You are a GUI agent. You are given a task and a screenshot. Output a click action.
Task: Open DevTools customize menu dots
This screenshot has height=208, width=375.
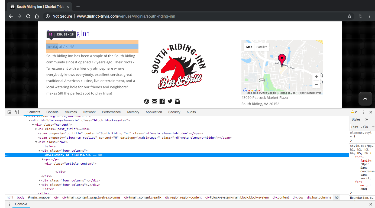pyautogui.click(x=363, y=112)
